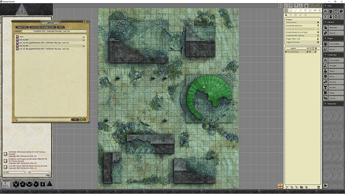The image size is (345, 194).
Task: Open the GM speaker dropdown in chat
Action: pyautogui.click(x=15, y=172)
